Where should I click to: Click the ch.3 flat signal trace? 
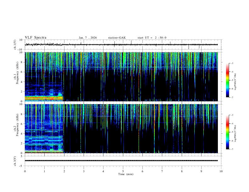[121, 161]
